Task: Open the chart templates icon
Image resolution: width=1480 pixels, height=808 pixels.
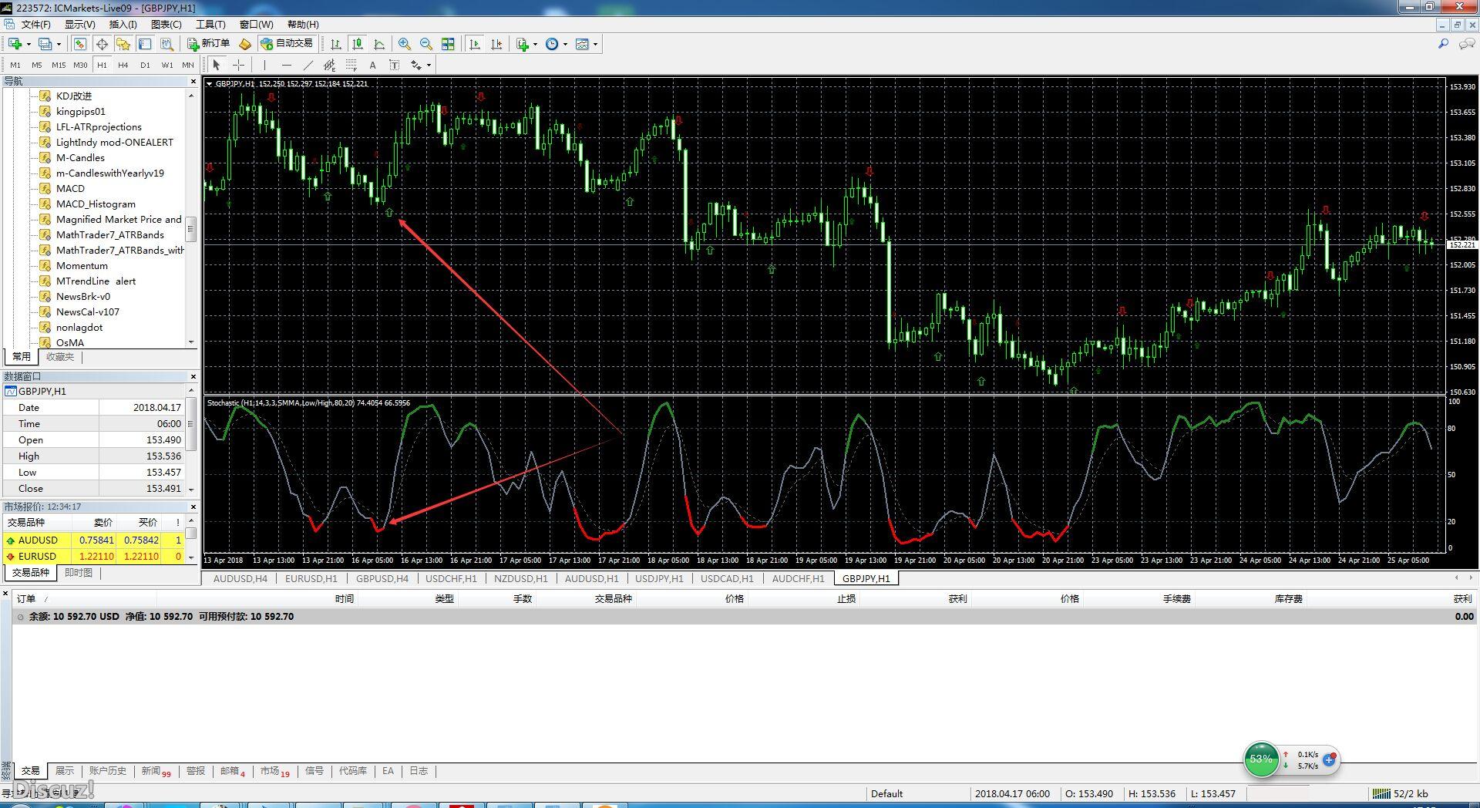Action: coord(583,44)
